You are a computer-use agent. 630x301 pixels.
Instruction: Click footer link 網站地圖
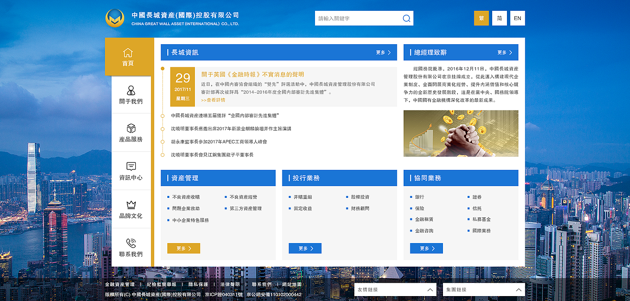(x=292, y=284)
